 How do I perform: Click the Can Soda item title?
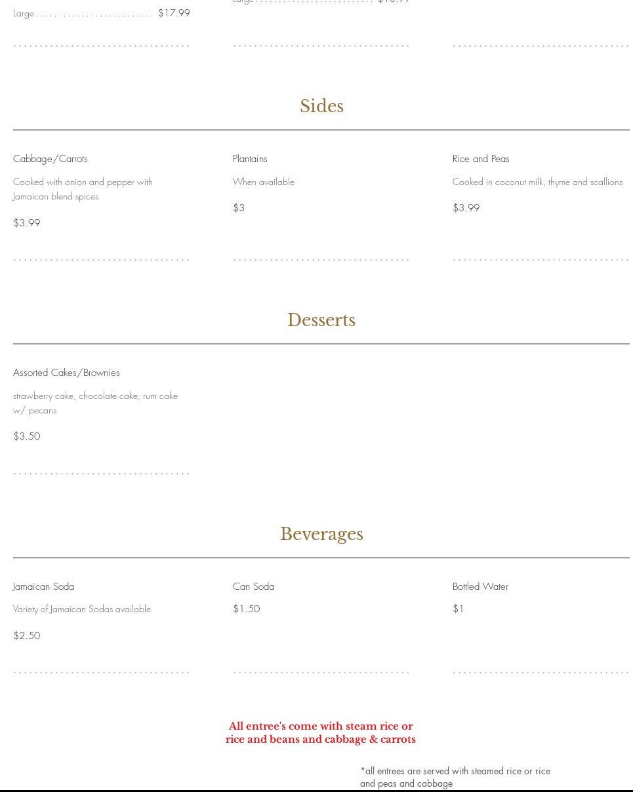[x=253, y=587]
